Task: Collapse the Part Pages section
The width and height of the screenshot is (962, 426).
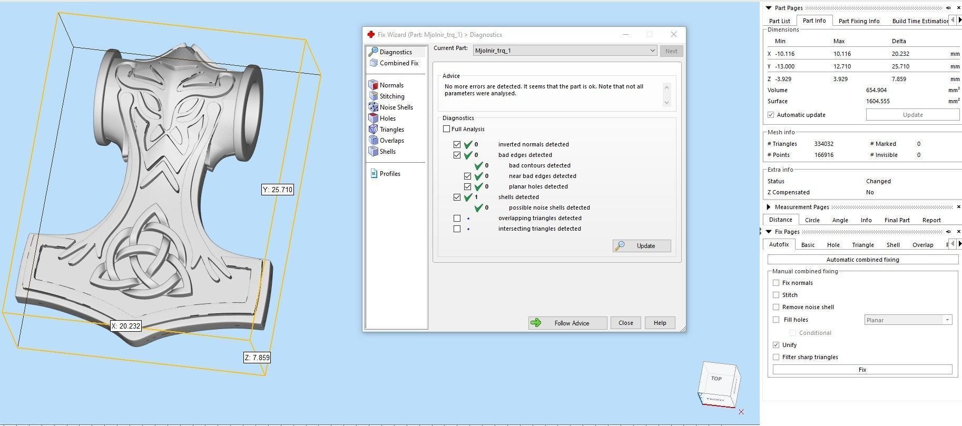Action: click(768, 8)
